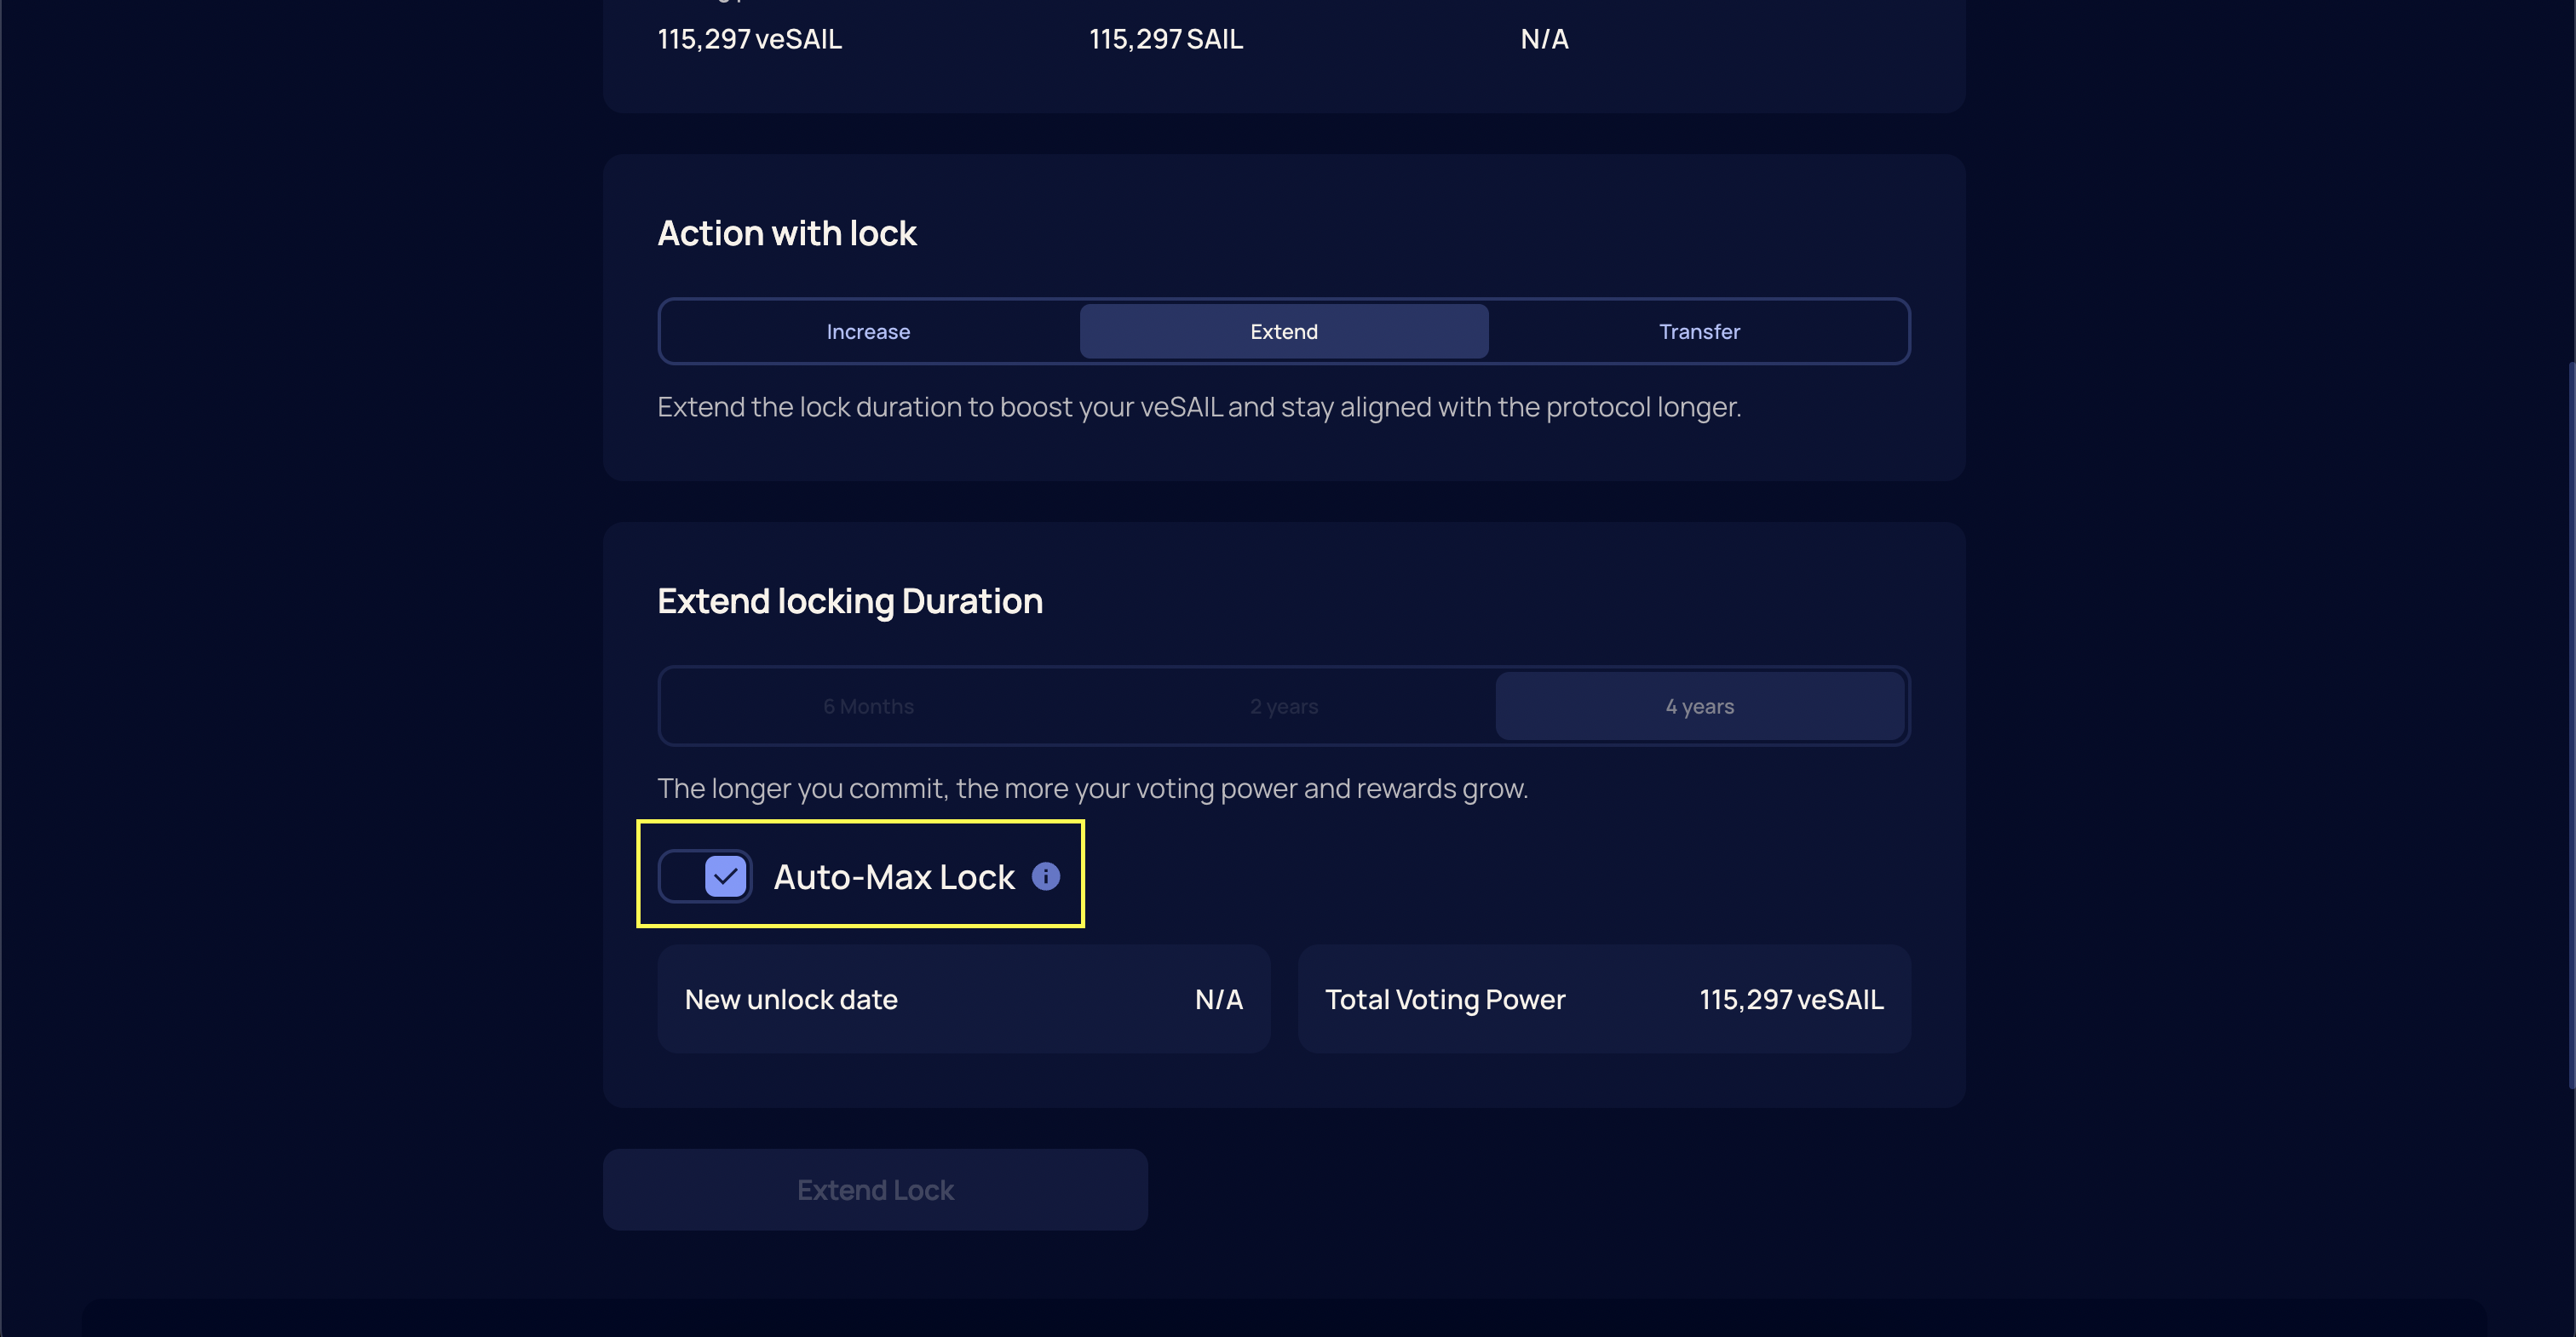
Task: Select the Extend tab
Action: pyautogui.click(x=1283, y=332)
